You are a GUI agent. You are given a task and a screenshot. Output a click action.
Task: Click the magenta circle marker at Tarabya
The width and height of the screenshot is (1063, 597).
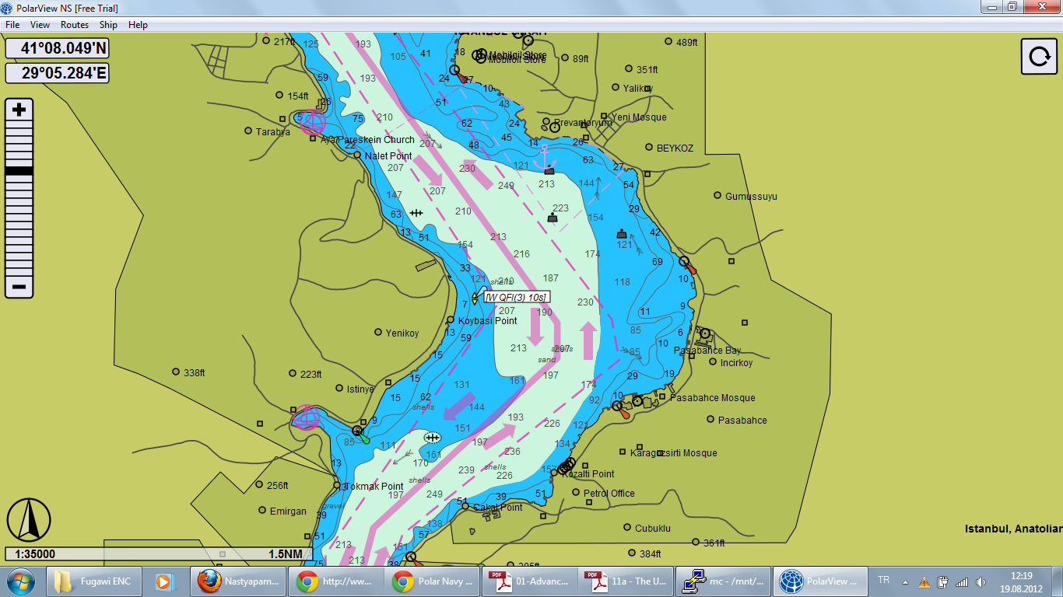(312, 122)
